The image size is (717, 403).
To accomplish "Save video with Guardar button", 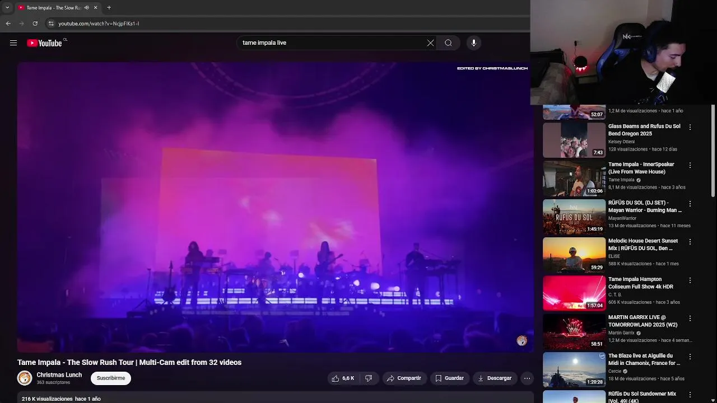I will (449, 378).
